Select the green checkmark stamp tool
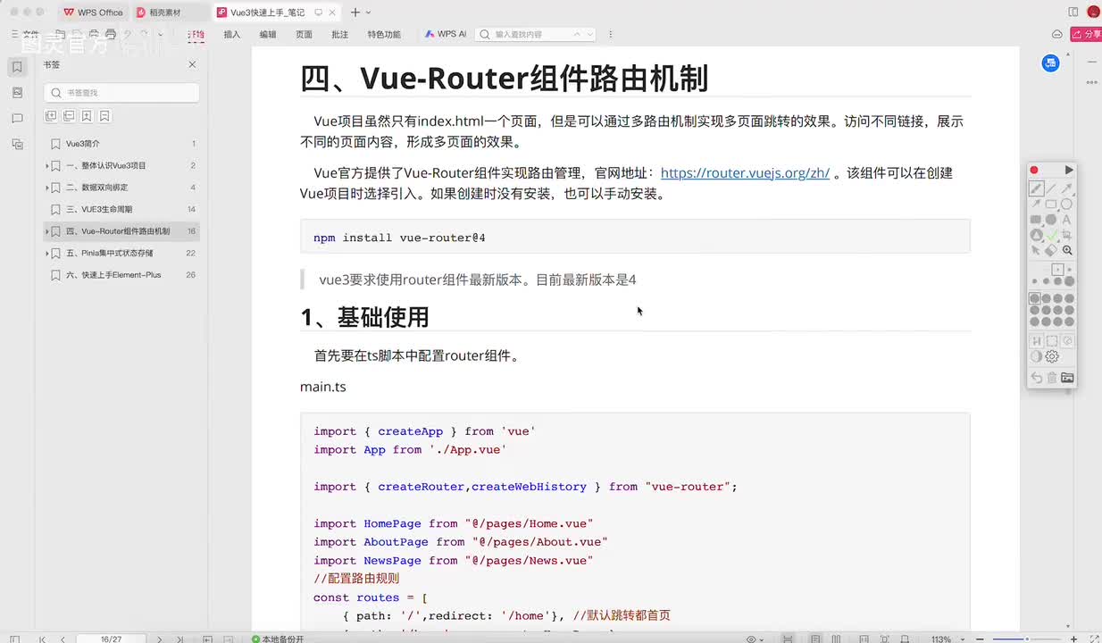Image resolution: width=1102 pixels, height=643 pixels. pos(1051,235)
